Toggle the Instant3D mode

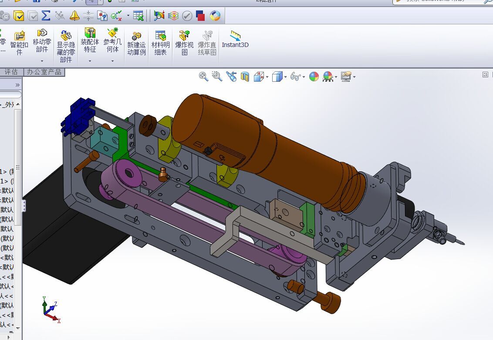tap(235, 40)
